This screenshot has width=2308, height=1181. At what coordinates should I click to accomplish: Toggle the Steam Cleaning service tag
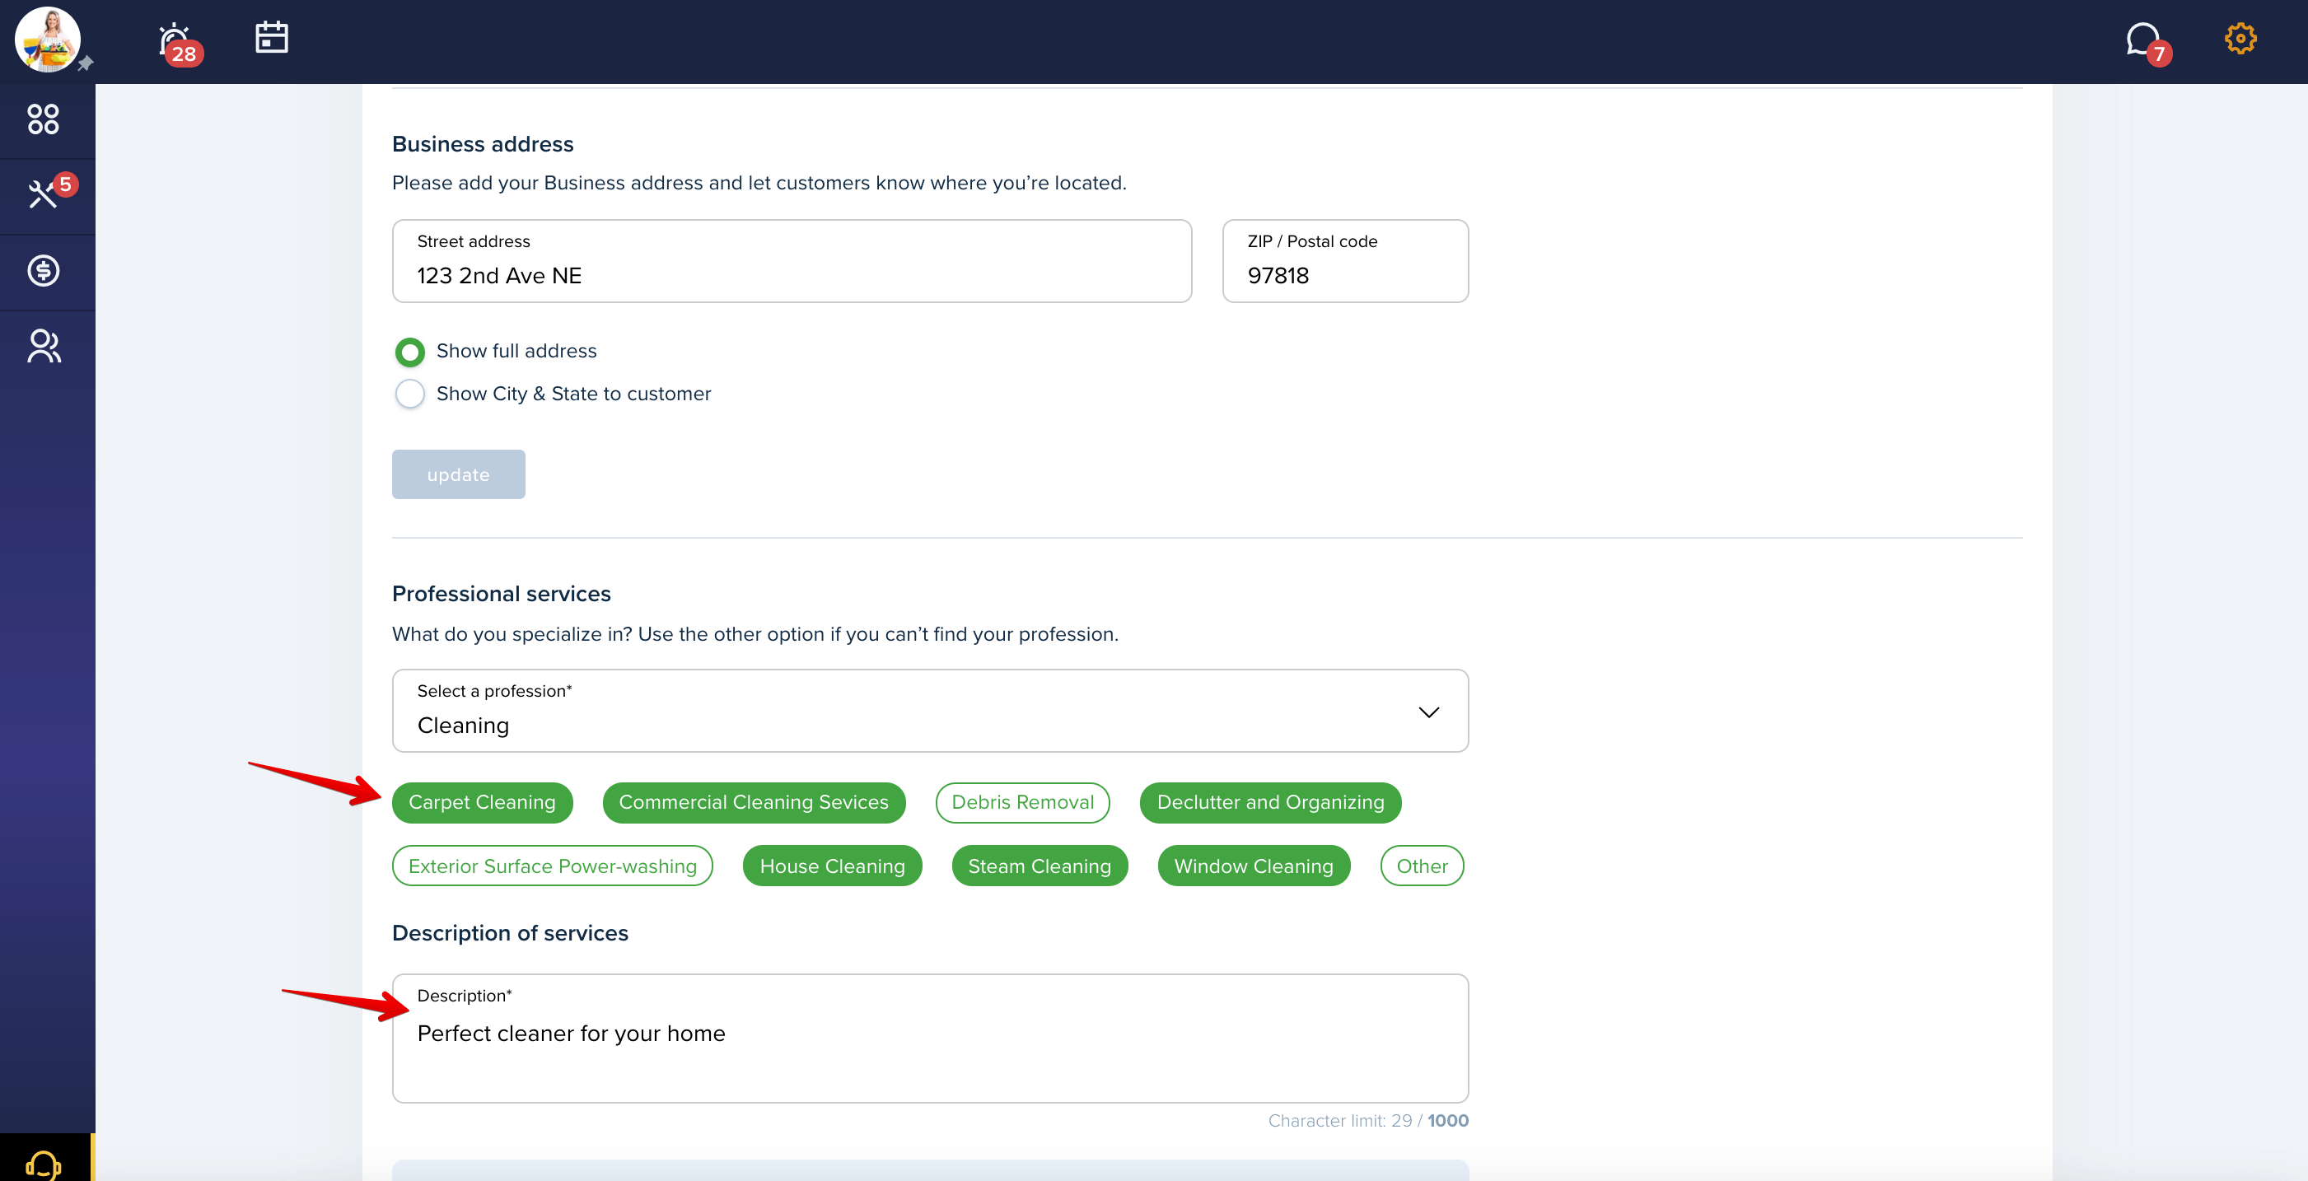(x=1040, y=866)
